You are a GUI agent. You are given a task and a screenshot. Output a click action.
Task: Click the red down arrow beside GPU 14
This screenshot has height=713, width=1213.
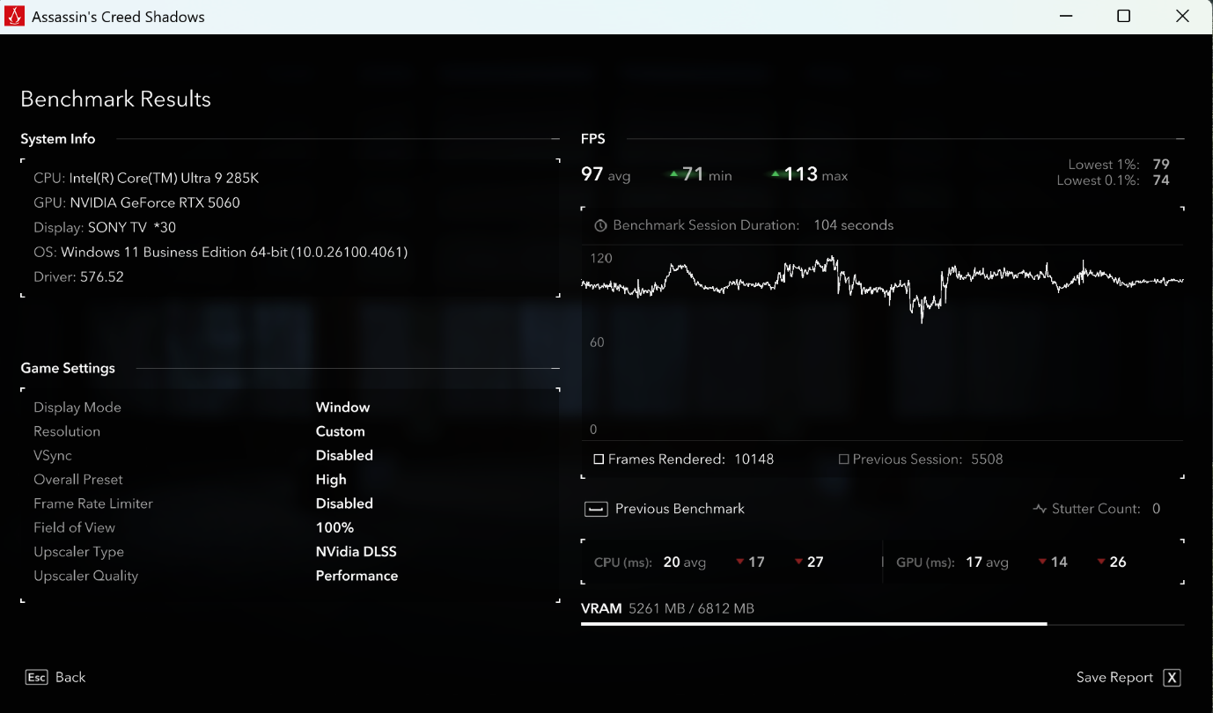[x=1042, y=562]
